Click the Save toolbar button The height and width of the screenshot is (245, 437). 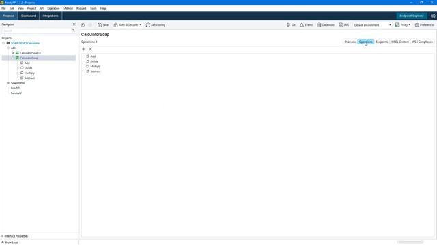pyautogui.click(x=103, y=25)
